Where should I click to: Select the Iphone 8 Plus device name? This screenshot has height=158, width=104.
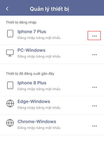[x=32, y=83]
